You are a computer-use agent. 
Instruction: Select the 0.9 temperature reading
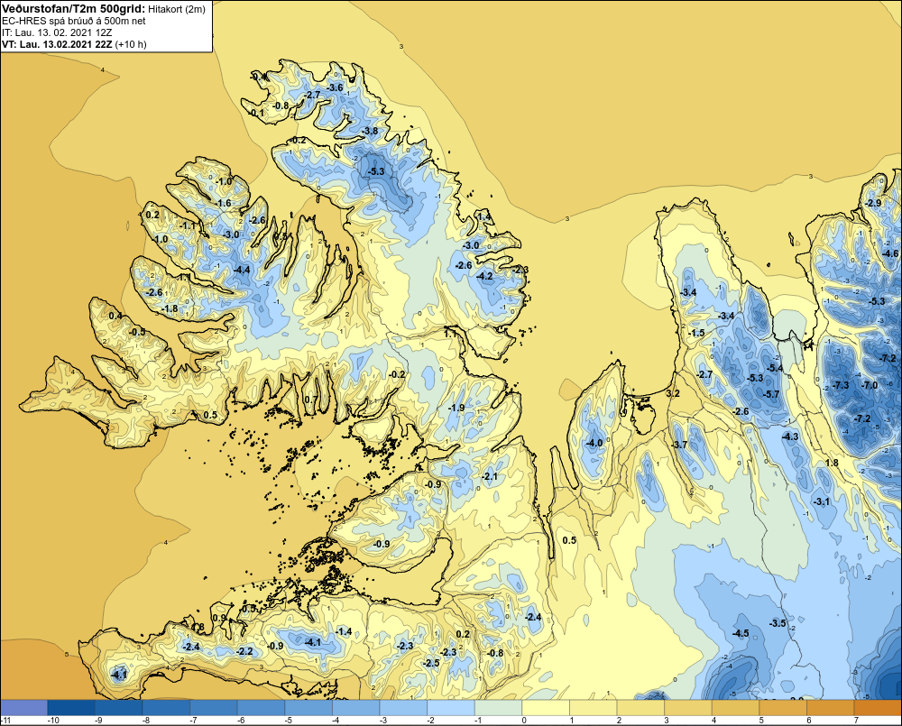pos(220,618)
